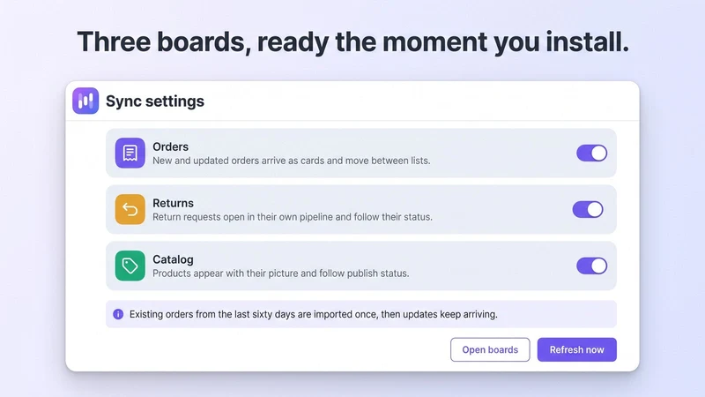Click the green Catalog tag icon
This screenshot has height=397, width=705.
pos(130,266)
